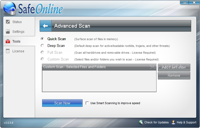200x128 pixels.
Task: Select the Quick Scan radio button
Action: [42, 39]
